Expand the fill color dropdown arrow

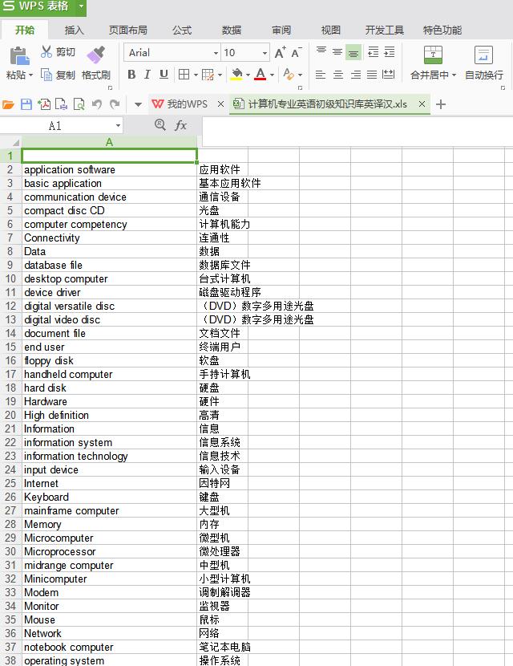[248, 75]
